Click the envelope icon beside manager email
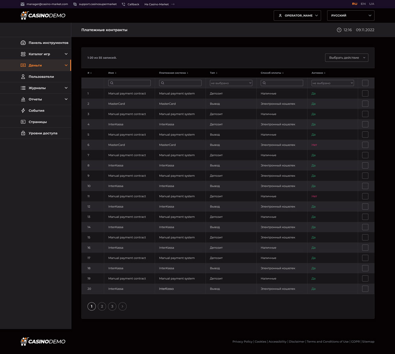 (x=23, y=4)
